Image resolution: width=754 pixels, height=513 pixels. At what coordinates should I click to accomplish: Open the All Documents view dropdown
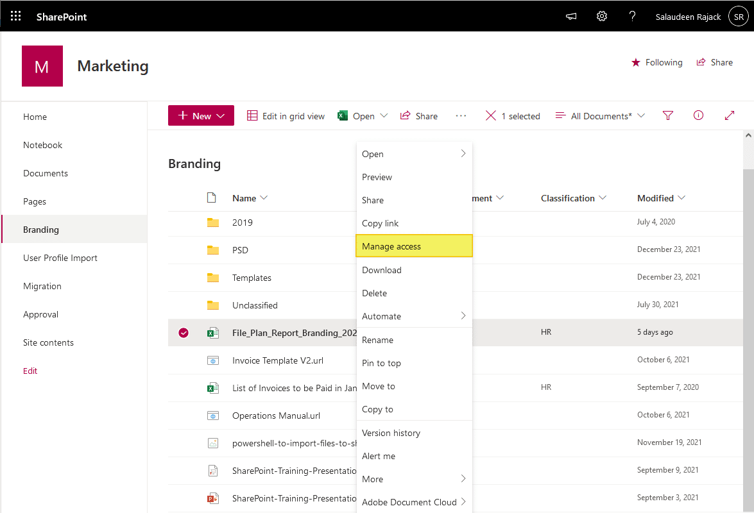(x=600, y=116)
